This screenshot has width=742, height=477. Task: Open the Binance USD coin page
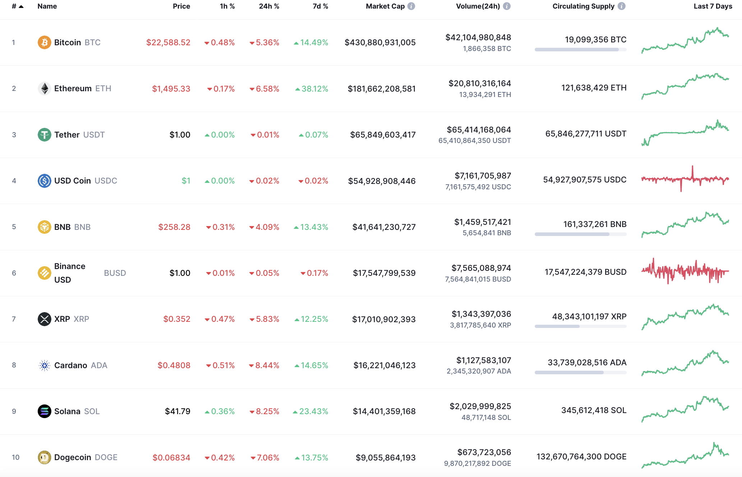(70, 273)
